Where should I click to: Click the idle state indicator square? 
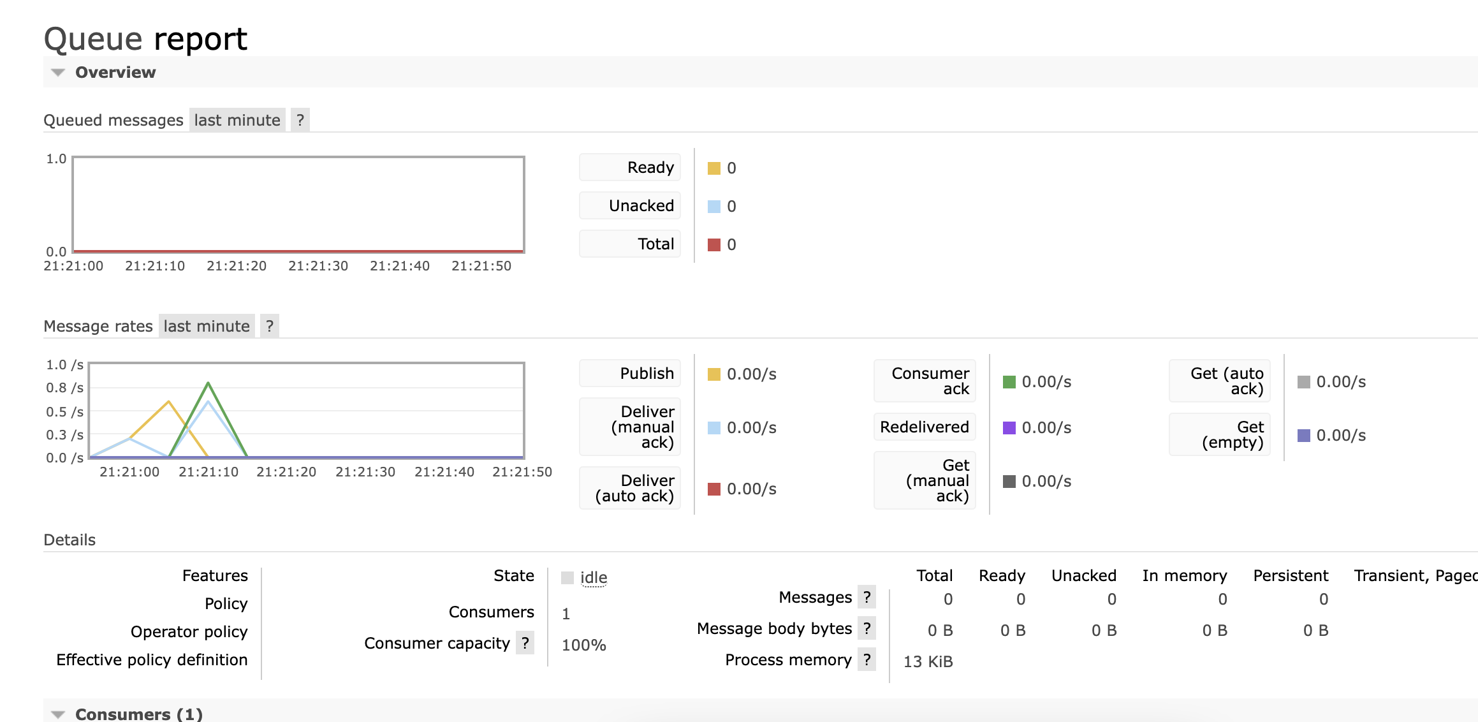(x=567, y=578)
